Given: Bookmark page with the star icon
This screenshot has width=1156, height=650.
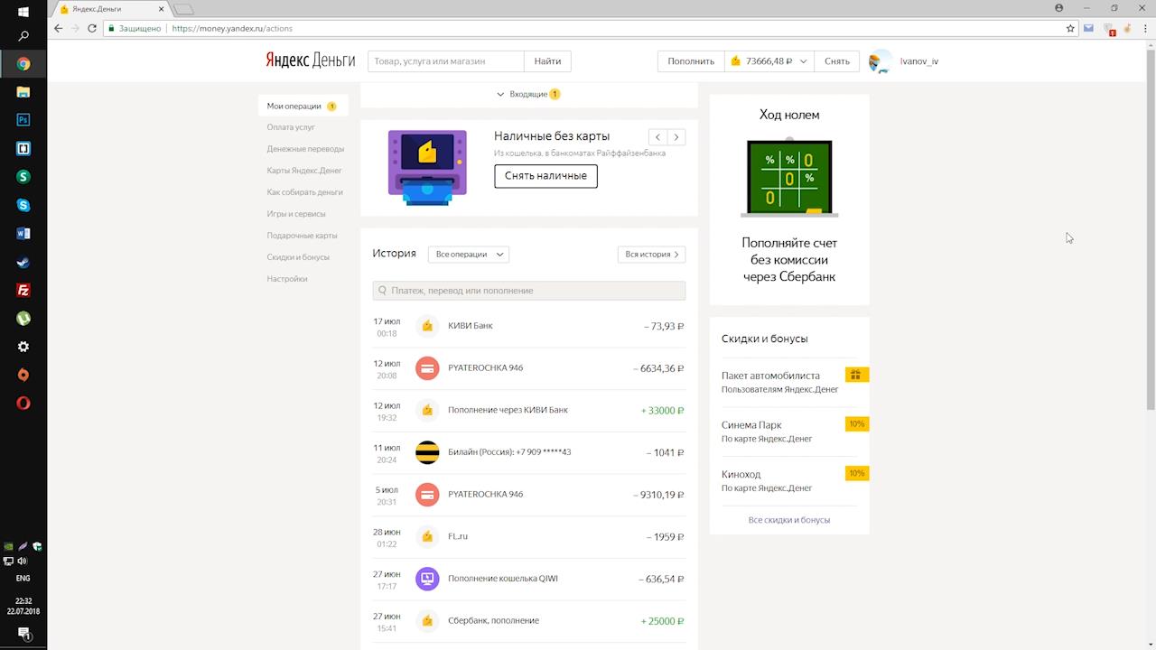Looking at the screenshot, I should pyautogui.click(x=1070, y=28).
